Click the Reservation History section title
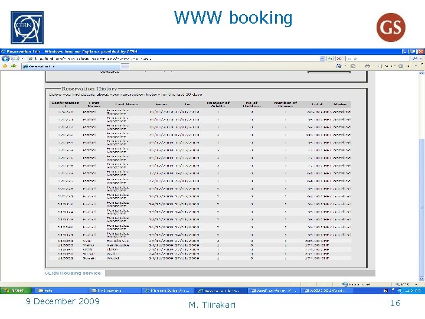Image resolution: width=425 pixels, height=319 pixels. pyautogui.click(x=89, y=89)
